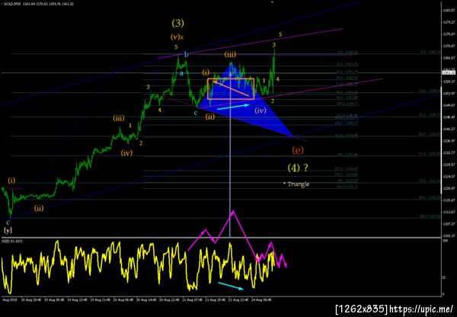Select the (iii) label above the blue triangle

(230, 55)
